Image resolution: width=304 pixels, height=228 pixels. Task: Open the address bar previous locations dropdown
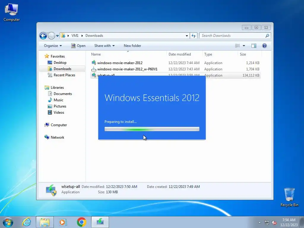(187, 36)
